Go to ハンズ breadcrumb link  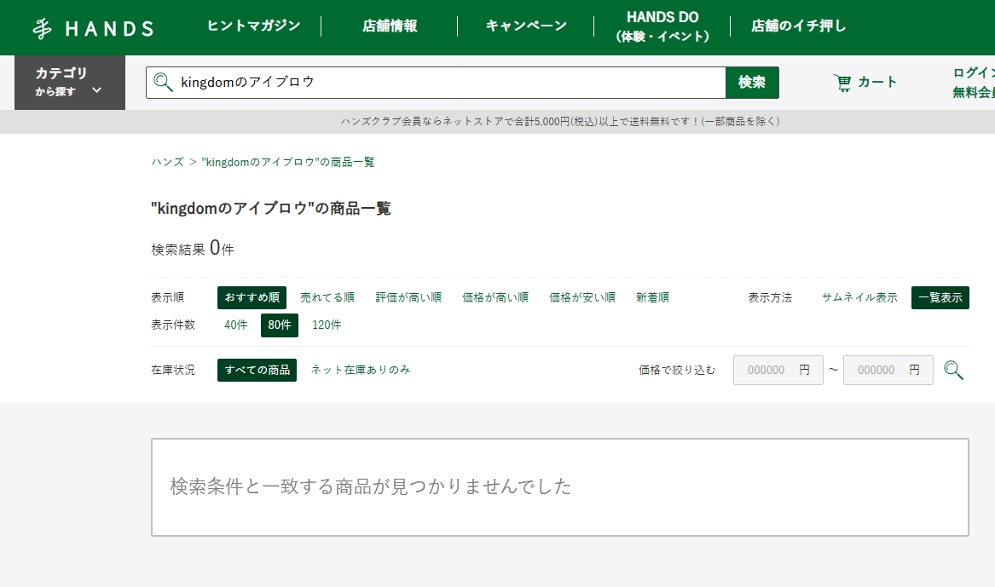[167, 162]
